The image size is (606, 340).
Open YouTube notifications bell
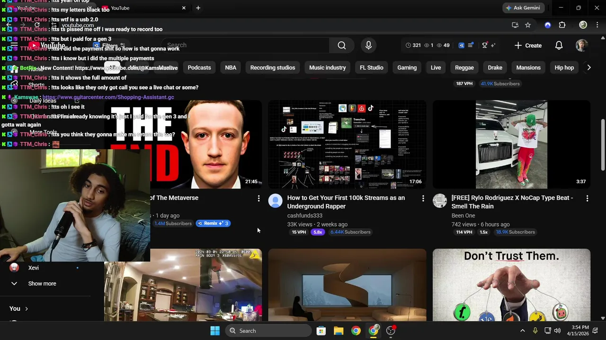pyautogui.click(x=559, y=45)
